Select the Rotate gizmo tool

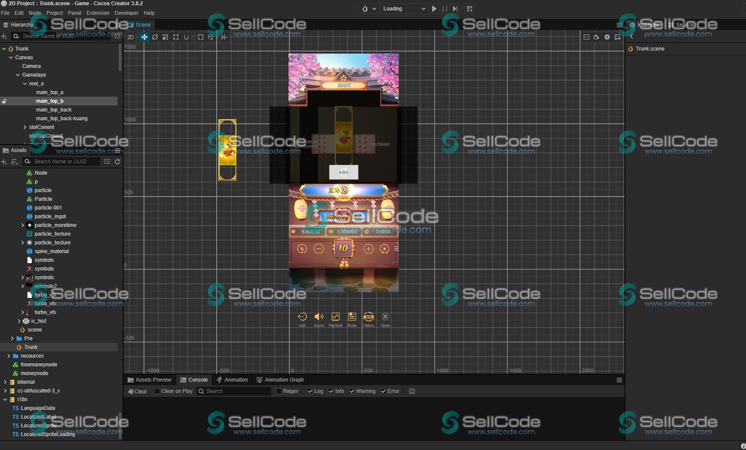(x=155, y=37)
